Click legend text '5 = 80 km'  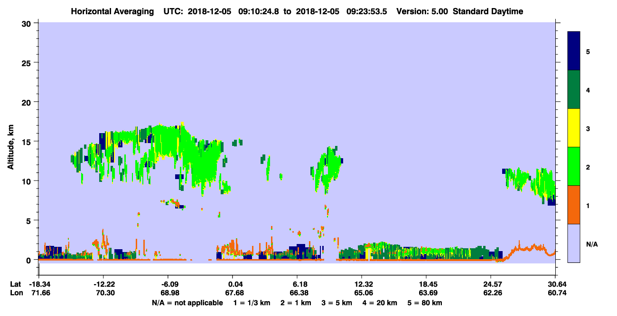coord(425,303)
